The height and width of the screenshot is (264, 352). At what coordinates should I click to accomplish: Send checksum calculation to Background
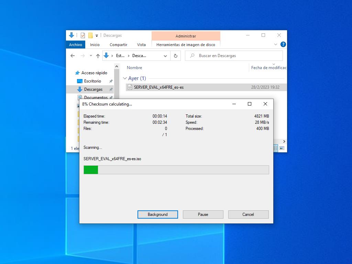pyautogui.click(x=157, y=214)
